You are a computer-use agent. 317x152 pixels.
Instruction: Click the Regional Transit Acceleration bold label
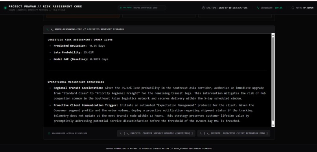pos(78,88)
